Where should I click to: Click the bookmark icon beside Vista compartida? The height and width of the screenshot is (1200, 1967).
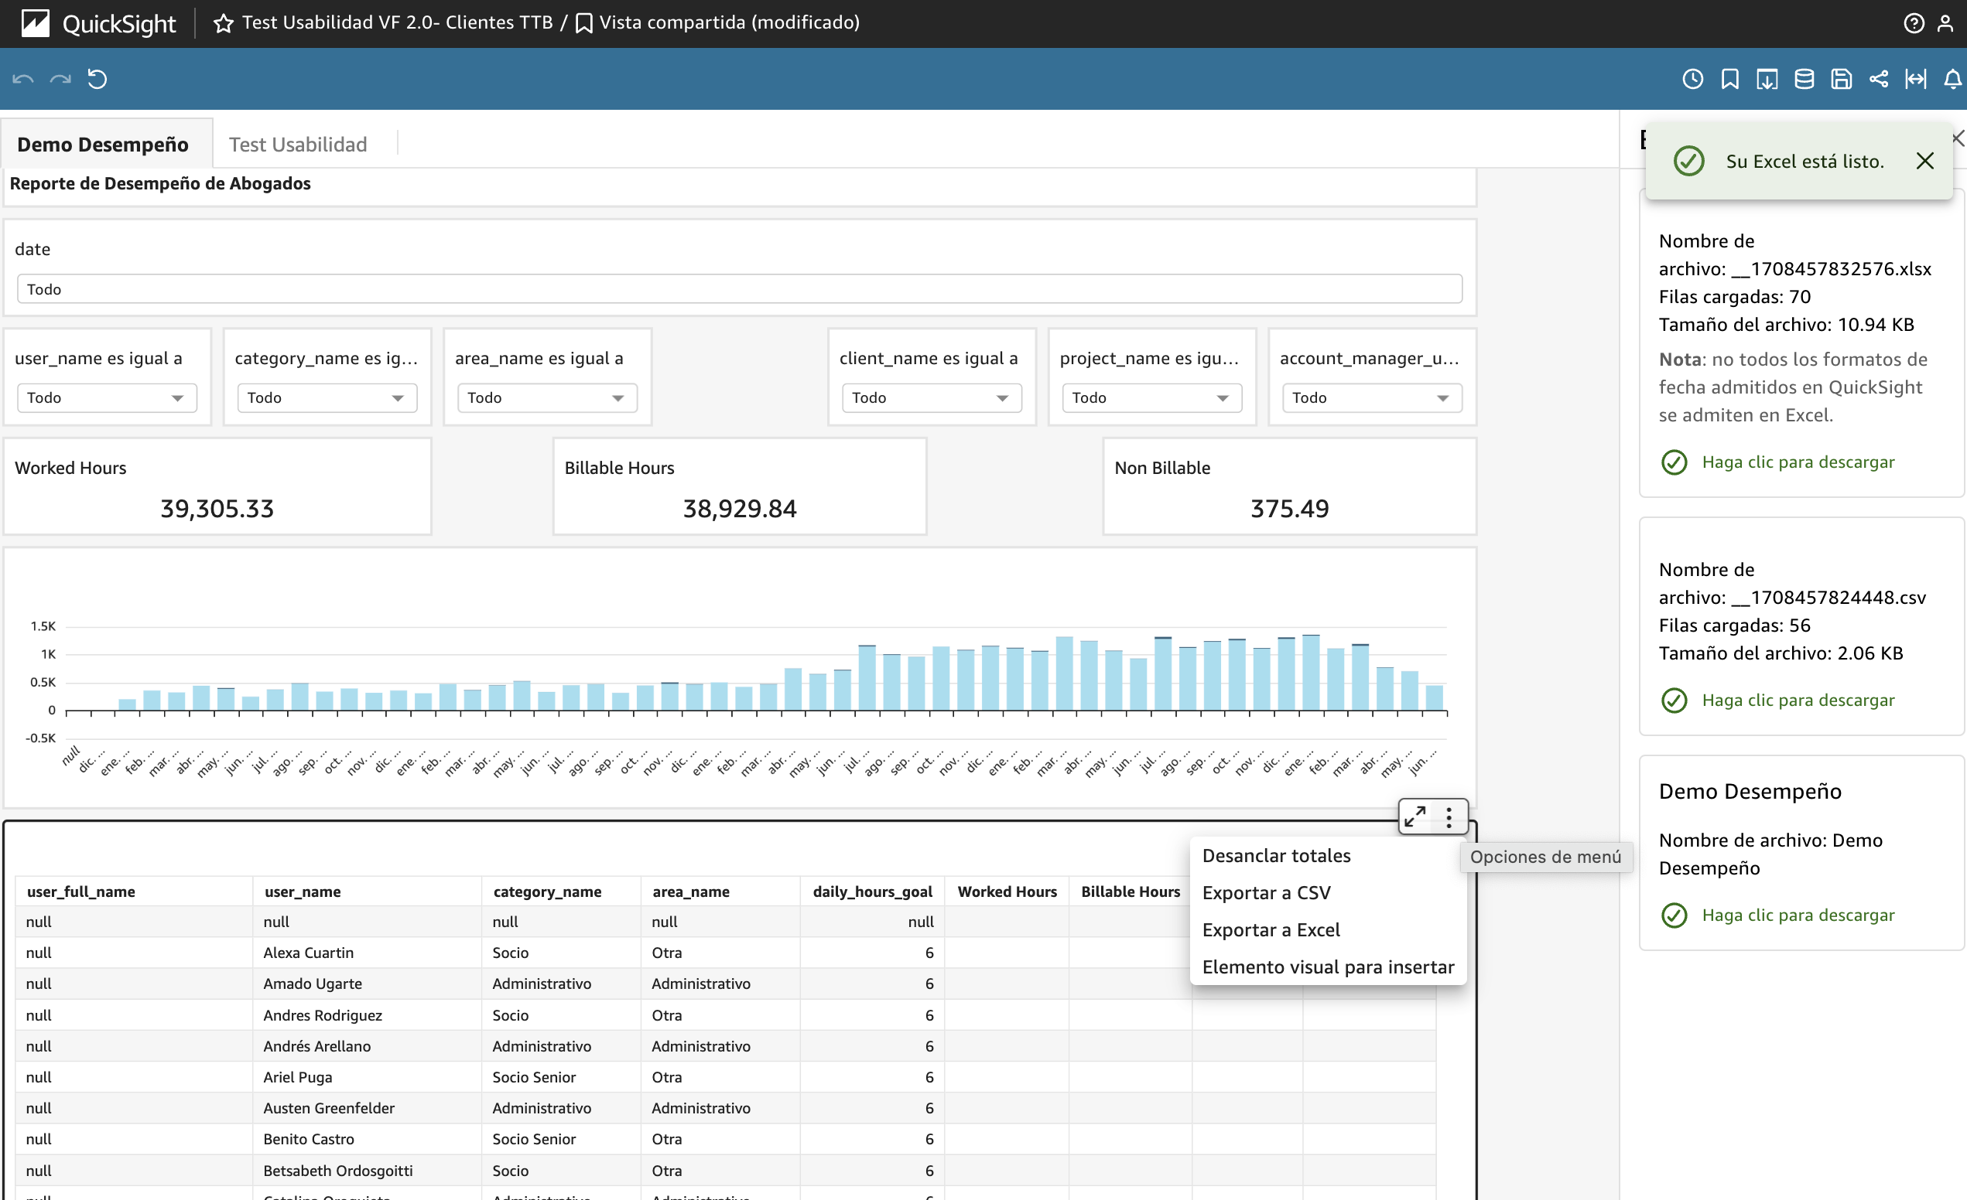click(x=583, y=23)
